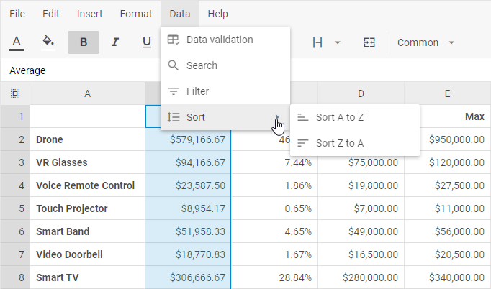The image size is (491, 289).
Task: Select column A header
Action: pyautogui.click(x=87, y=93)
